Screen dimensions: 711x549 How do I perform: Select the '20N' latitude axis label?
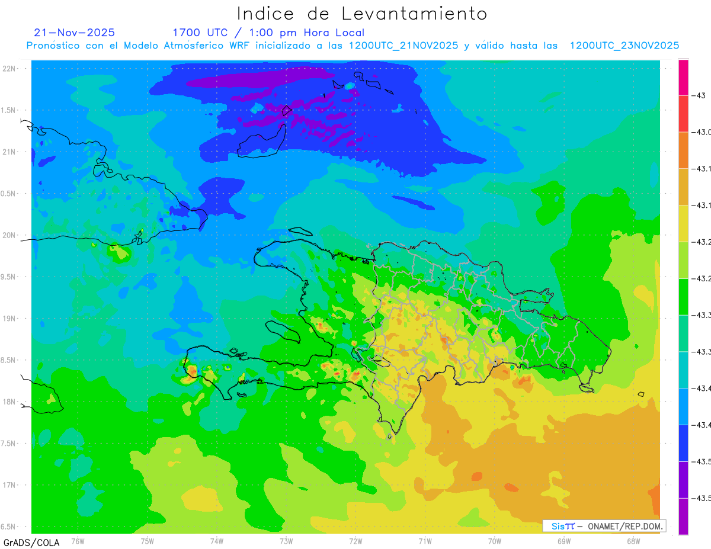pyautogui.click(x=9, y=235)
